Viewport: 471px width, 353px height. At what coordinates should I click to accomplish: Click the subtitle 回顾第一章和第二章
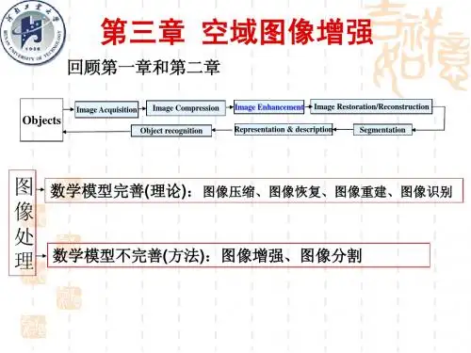tap(144, 67)
